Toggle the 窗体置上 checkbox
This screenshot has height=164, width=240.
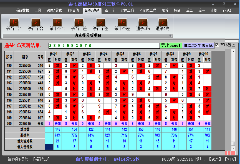click(217, 45)
